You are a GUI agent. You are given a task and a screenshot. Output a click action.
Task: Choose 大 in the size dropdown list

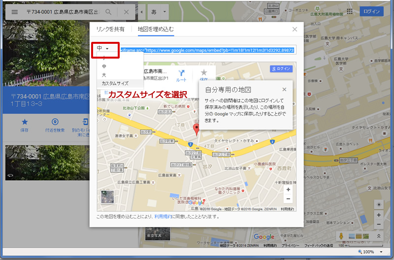point(104,75)
